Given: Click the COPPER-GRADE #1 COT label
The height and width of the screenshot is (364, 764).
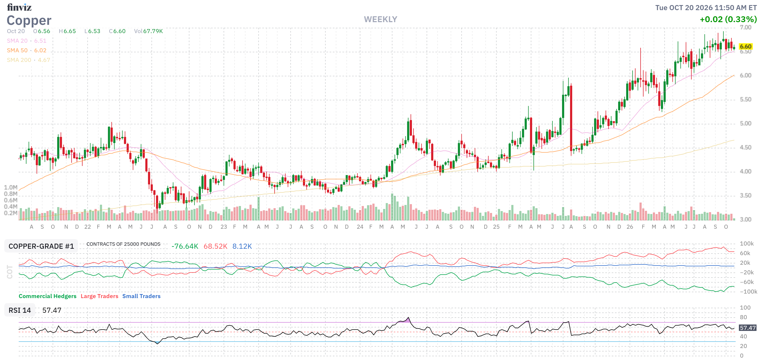Looking at the screenshot, I should pyautogui.click(x=41, y=246).
